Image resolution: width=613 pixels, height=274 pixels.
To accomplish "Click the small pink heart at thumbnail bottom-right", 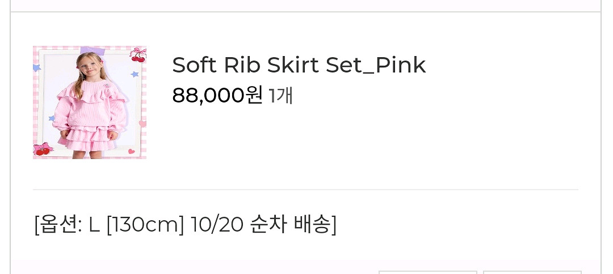I will click(132, 151).
